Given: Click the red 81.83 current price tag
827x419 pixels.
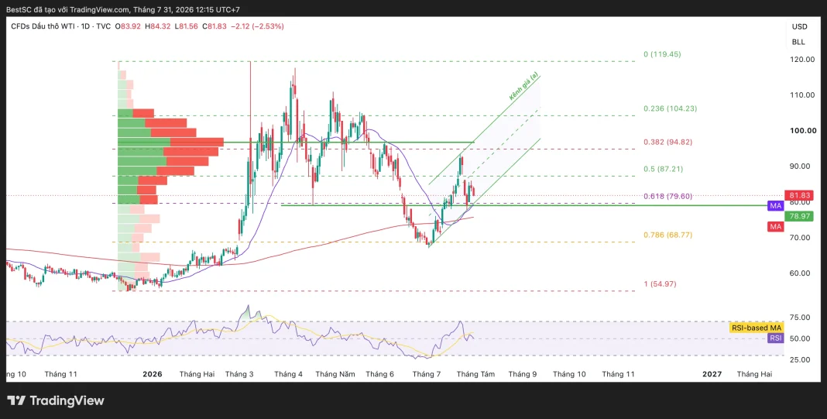Looking at the screenshot, I should click(x=798, y=195).
